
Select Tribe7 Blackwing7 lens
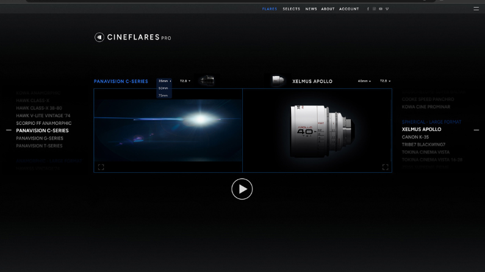coord(423,145)
